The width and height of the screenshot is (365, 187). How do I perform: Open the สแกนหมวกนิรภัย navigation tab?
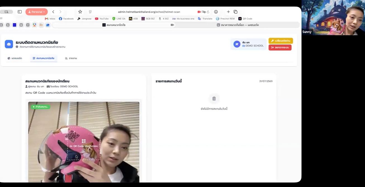point(44,58)
